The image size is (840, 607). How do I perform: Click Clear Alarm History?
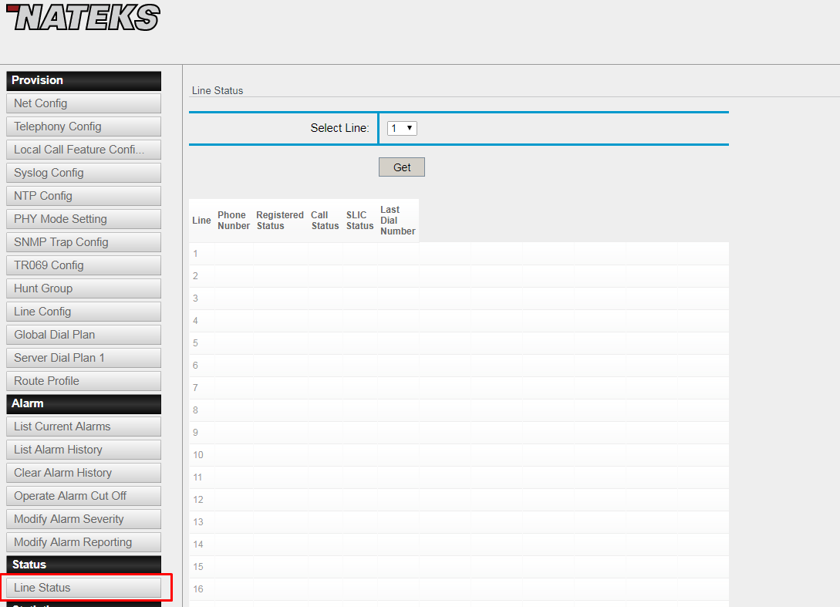pos(83,473)
